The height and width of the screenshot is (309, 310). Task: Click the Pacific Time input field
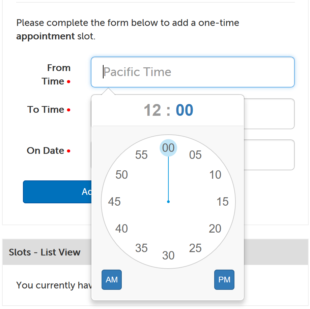click(x=193, y=72)
